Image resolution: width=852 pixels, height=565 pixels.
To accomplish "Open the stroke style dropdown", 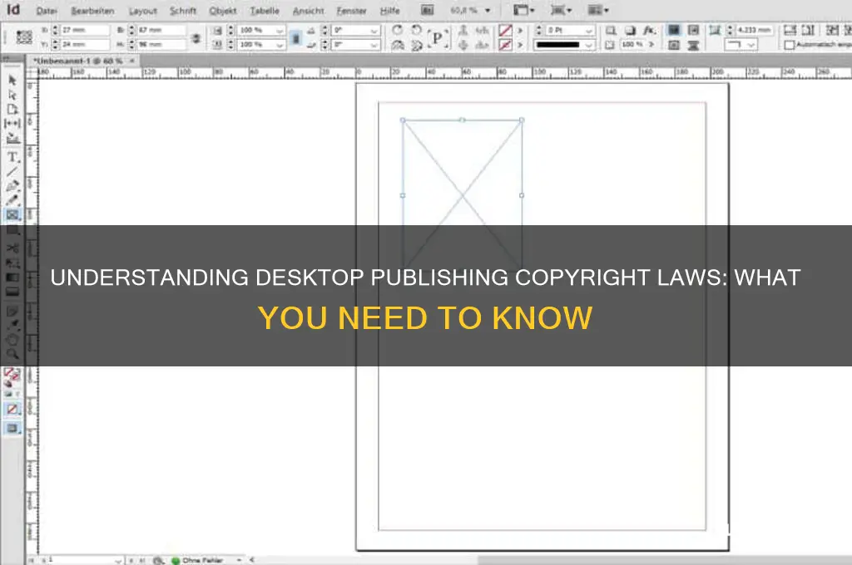I will point(589,45).
